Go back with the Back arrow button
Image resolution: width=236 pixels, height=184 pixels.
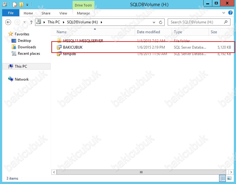(x=8, y=22)
